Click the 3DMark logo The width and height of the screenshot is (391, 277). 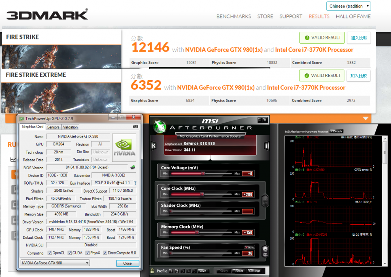point(47,15)
